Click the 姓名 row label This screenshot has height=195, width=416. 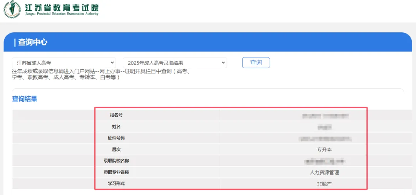[x=116, y=127]
